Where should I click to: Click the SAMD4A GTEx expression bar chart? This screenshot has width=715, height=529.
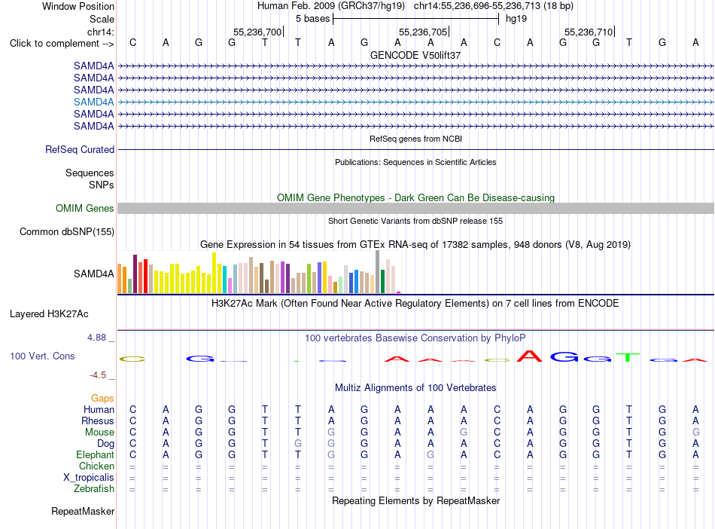tap(259, 272)
